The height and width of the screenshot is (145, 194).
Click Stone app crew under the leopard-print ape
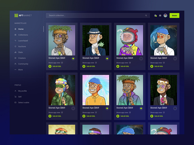coord(54,63)
